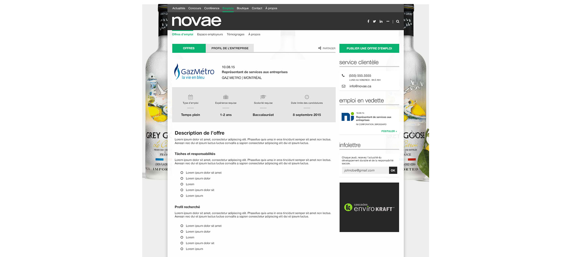Click the Temps plein value
Image resolution: width=571 pixels, height=257 pixels.
pos(190,115)
